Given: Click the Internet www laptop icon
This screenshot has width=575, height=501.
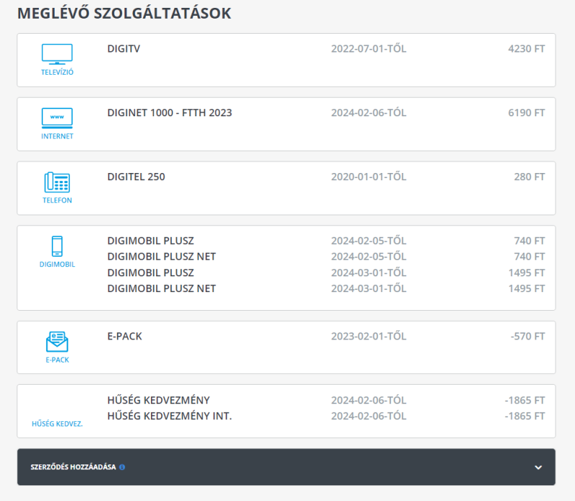Looking at the screenshot, I should 57,118.
